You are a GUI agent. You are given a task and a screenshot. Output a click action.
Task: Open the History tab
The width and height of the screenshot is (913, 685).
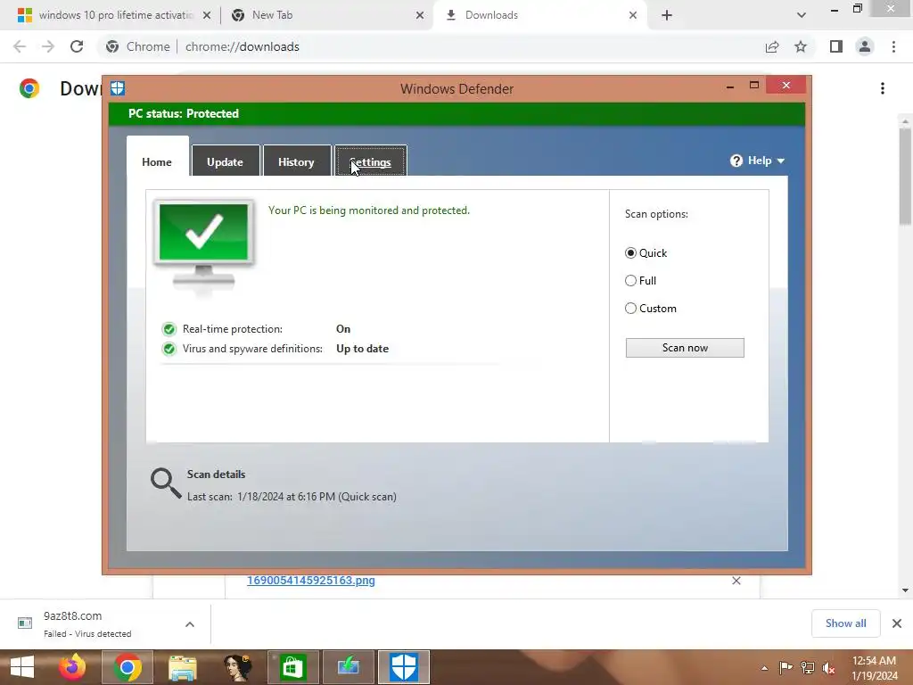[x=296, y=161]
